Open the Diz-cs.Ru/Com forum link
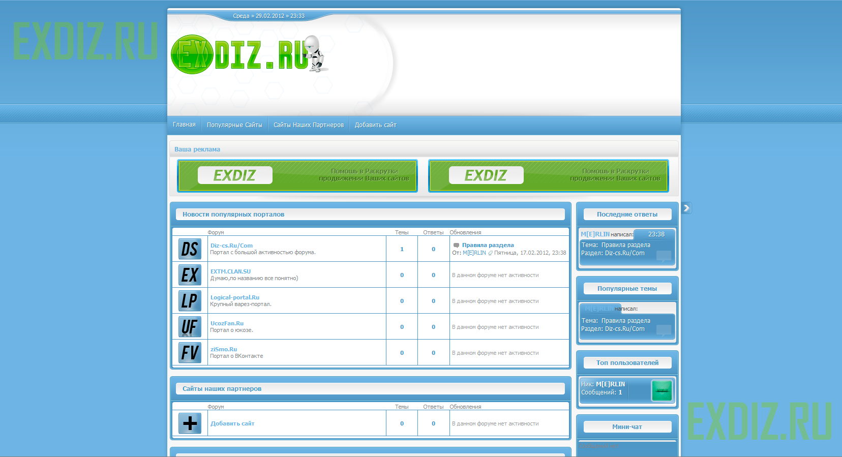The height and width of the screenshot is (457, 842). click(231, 246)
